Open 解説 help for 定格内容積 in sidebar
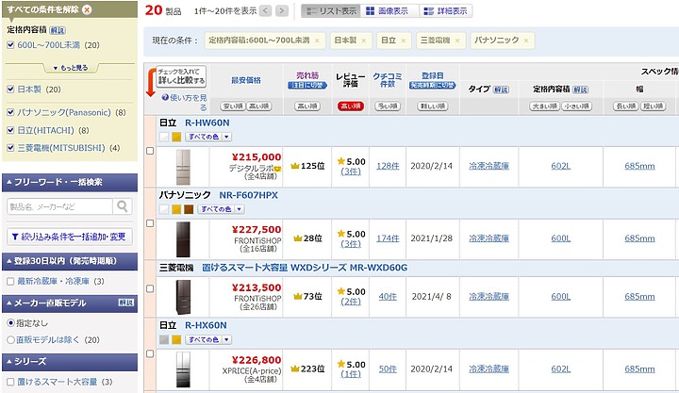The height and width of the screenshot is (393, 679). pos(58,30)
